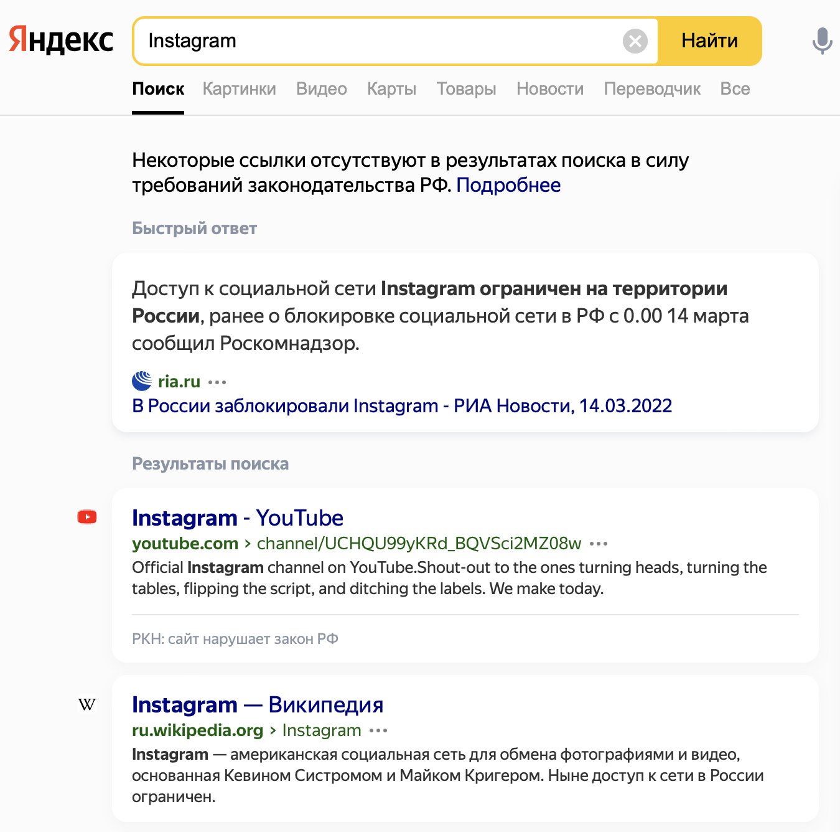The width and height of the screenshot is (840, 832).
Task: Open the three-dot menu next to ria.ru
Action: coord(217,382)
